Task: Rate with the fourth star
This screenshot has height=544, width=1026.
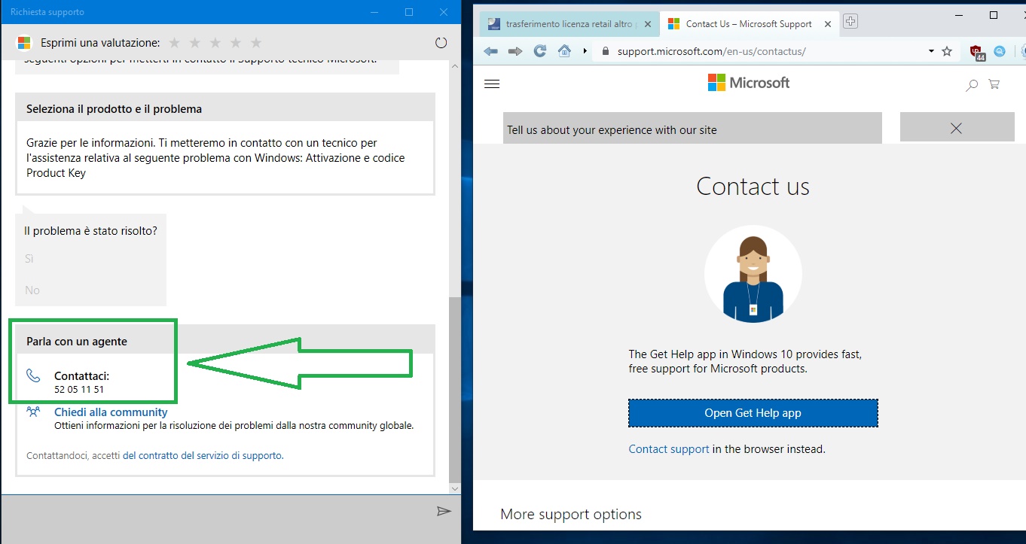Action: tap(236, 43)
